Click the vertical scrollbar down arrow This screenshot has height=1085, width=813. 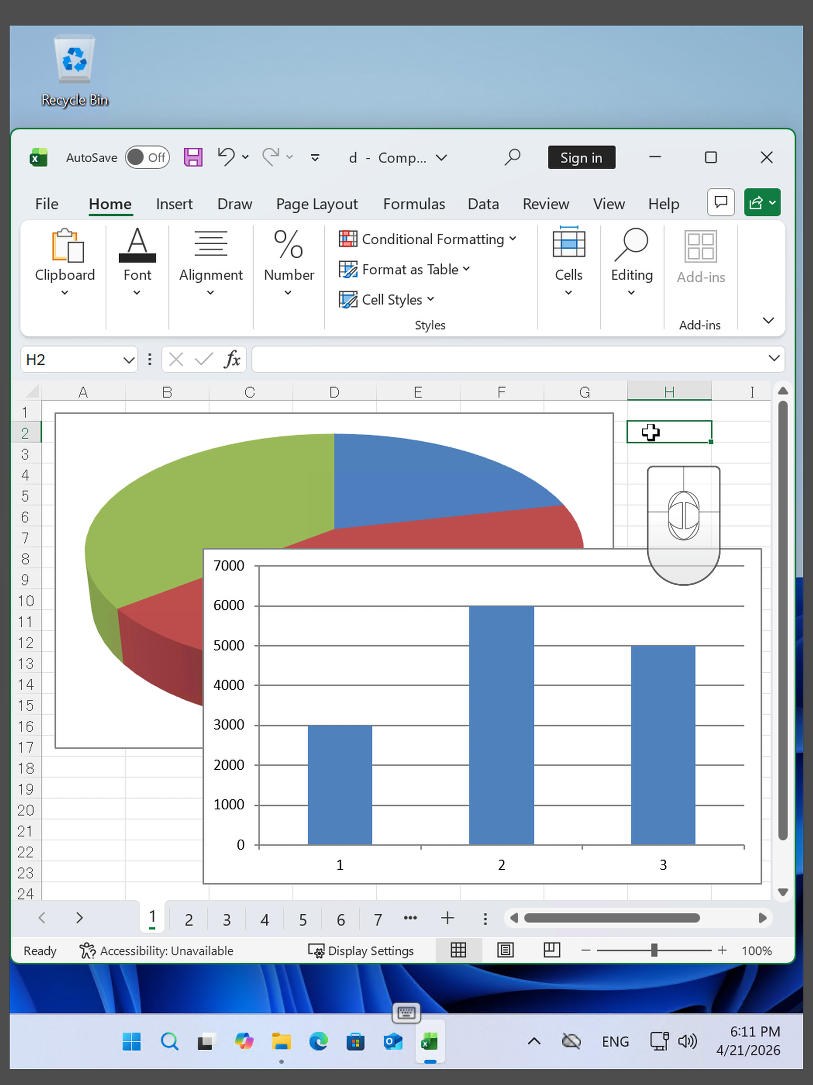(x=782, y=892)
